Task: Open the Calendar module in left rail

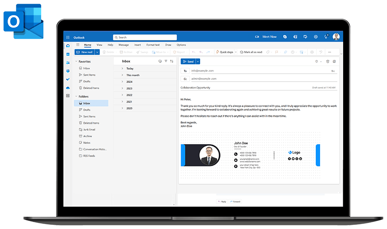Action: (x=68, y=54)
